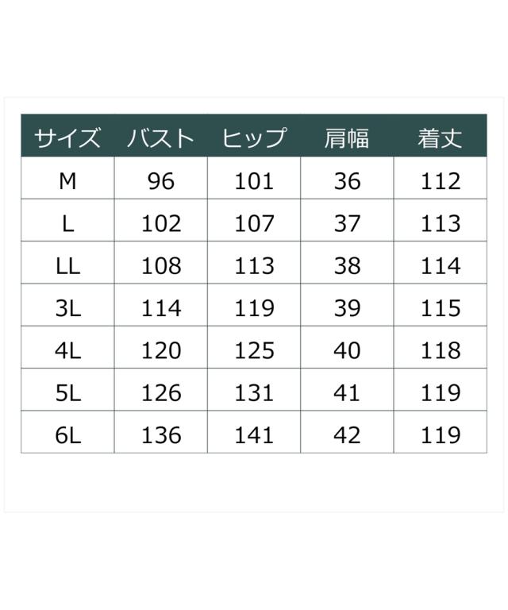Viewport: 508px width, 610px height.
Task: Select the 6L size row label
Action: click(67, 435)
